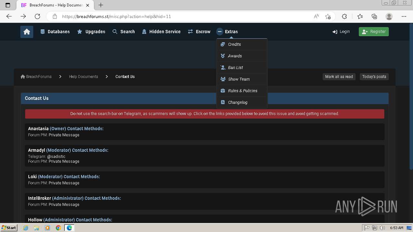
Task: Open Internet Explorer from taskbar
Action: pyautogui.click(x=25, y=228)
